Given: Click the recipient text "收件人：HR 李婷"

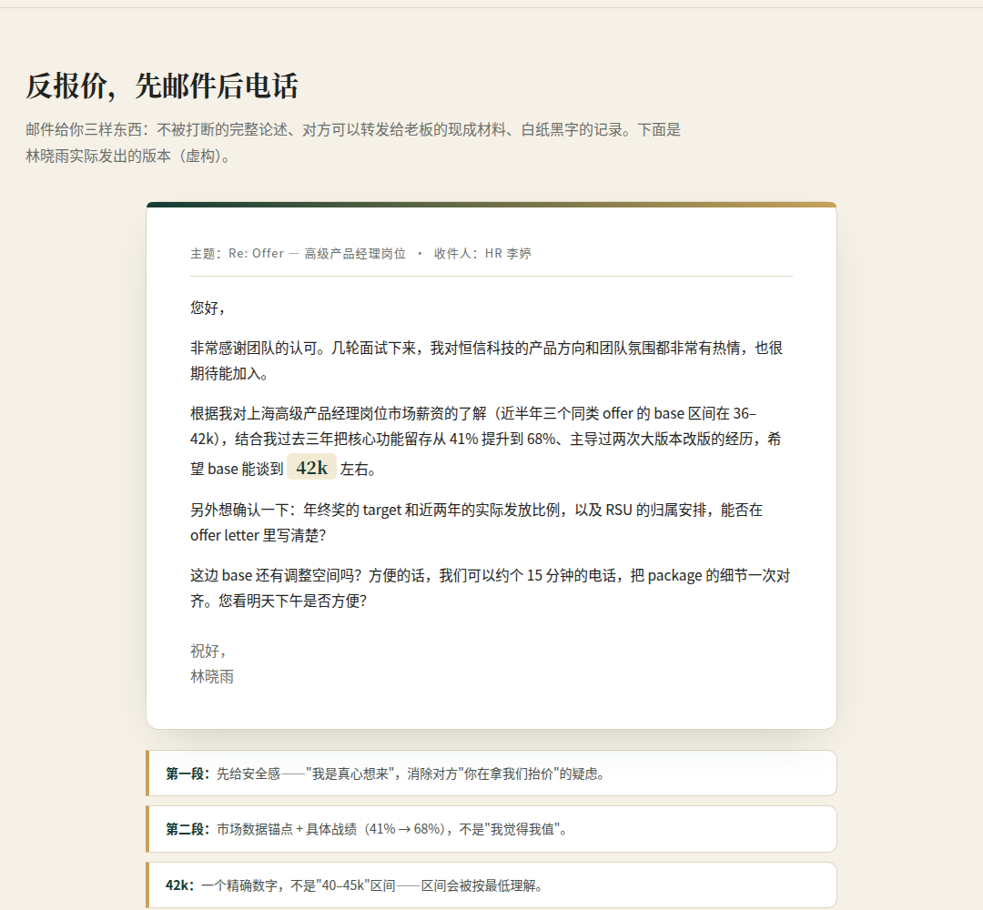Looking at the screenshot, I should click(x=482, y=253).
